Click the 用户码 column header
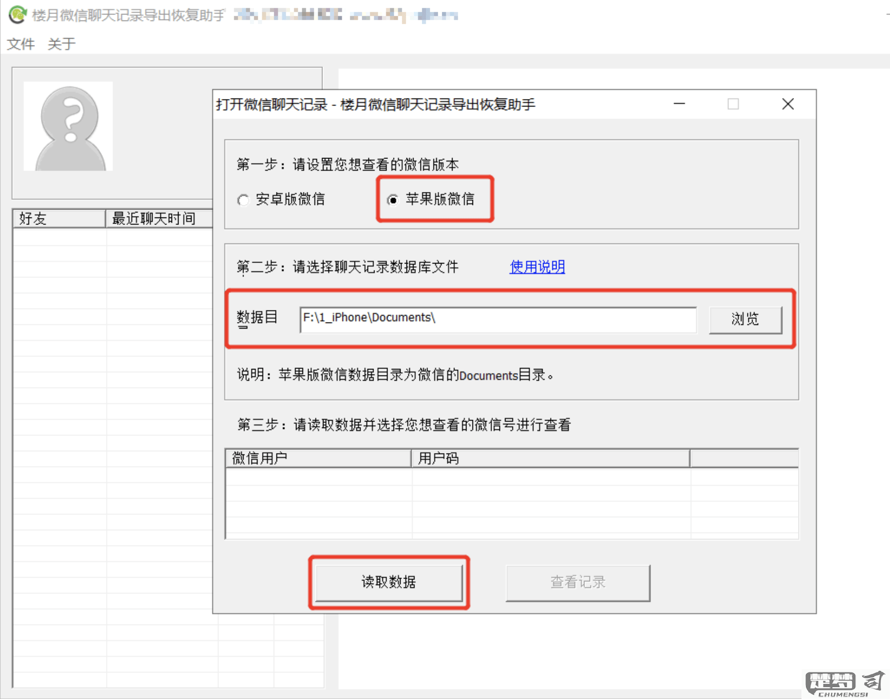The width and height of the screenshot is (890, 699). point(550,458)
